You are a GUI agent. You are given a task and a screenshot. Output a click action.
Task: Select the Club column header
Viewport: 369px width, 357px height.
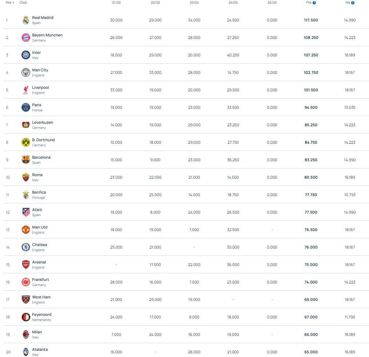coord(23,3)
